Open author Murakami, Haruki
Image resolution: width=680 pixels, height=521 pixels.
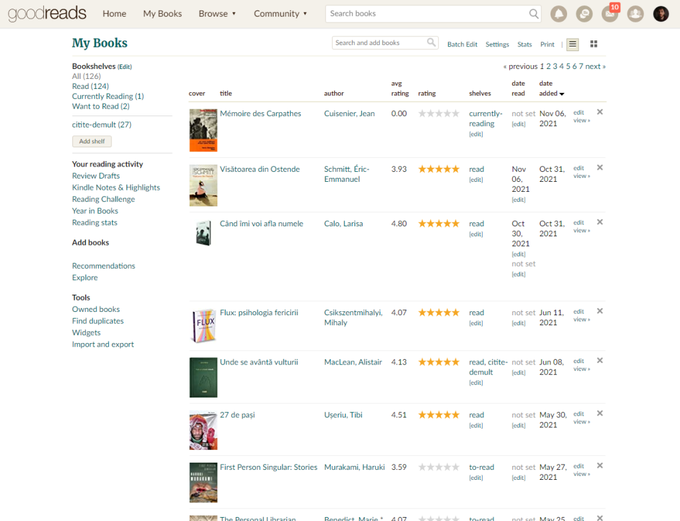(x=355, y=467)
